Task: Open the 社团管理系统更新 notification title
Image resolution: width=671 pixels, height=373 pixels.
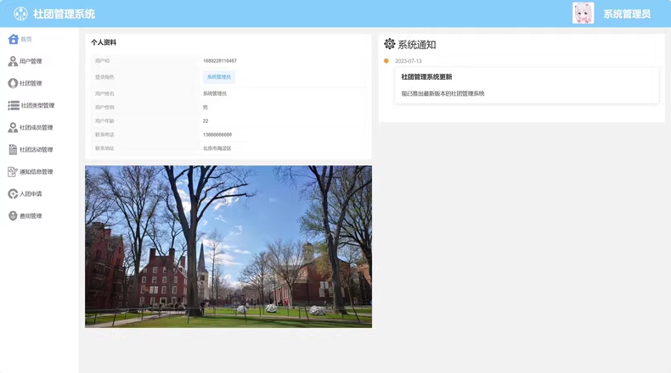Action: click(426, 77)
